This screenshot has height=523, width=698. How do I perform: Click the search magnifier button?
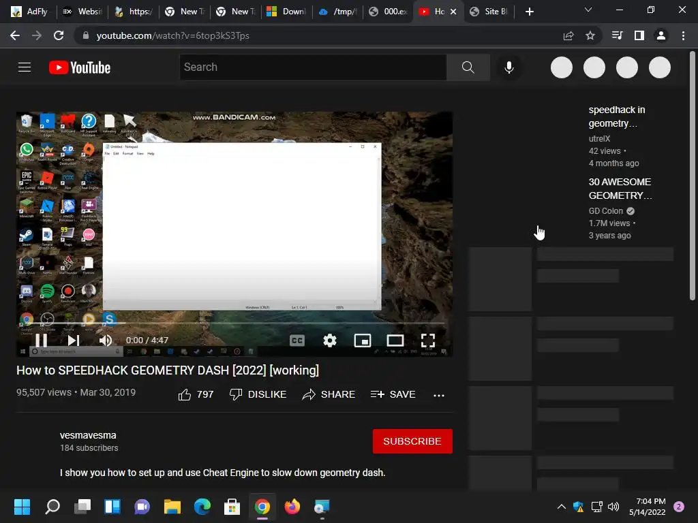pos(468,67)
